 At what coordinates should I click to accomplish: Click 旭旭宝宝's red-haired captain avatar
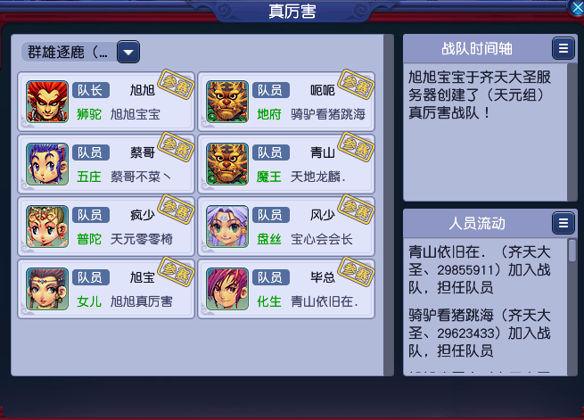click(47, 102)
